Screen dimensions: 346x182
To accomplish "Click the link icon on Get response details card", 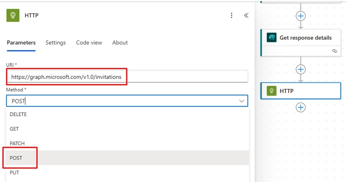I will tap(335, 51).
